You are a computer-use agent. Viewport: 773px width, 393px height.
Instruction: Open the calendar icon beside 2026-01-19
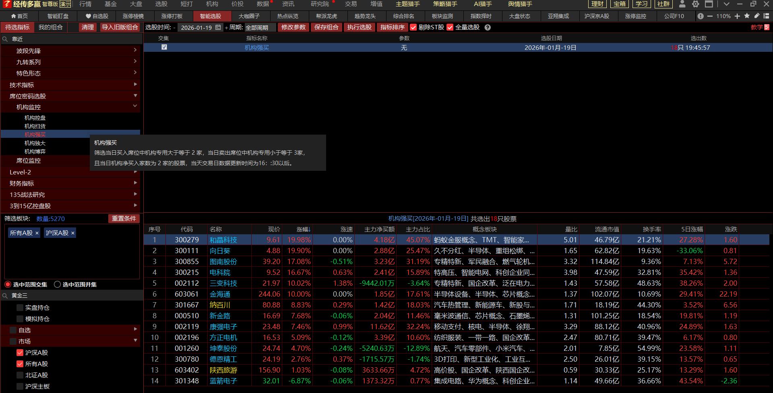point(218,27)
